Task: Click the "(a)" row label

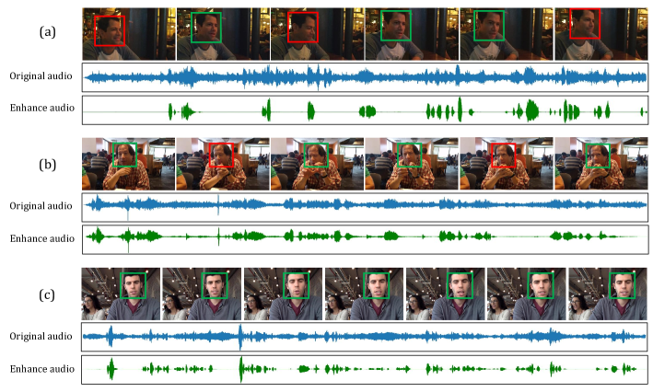Action: click(x=48, y=32)
